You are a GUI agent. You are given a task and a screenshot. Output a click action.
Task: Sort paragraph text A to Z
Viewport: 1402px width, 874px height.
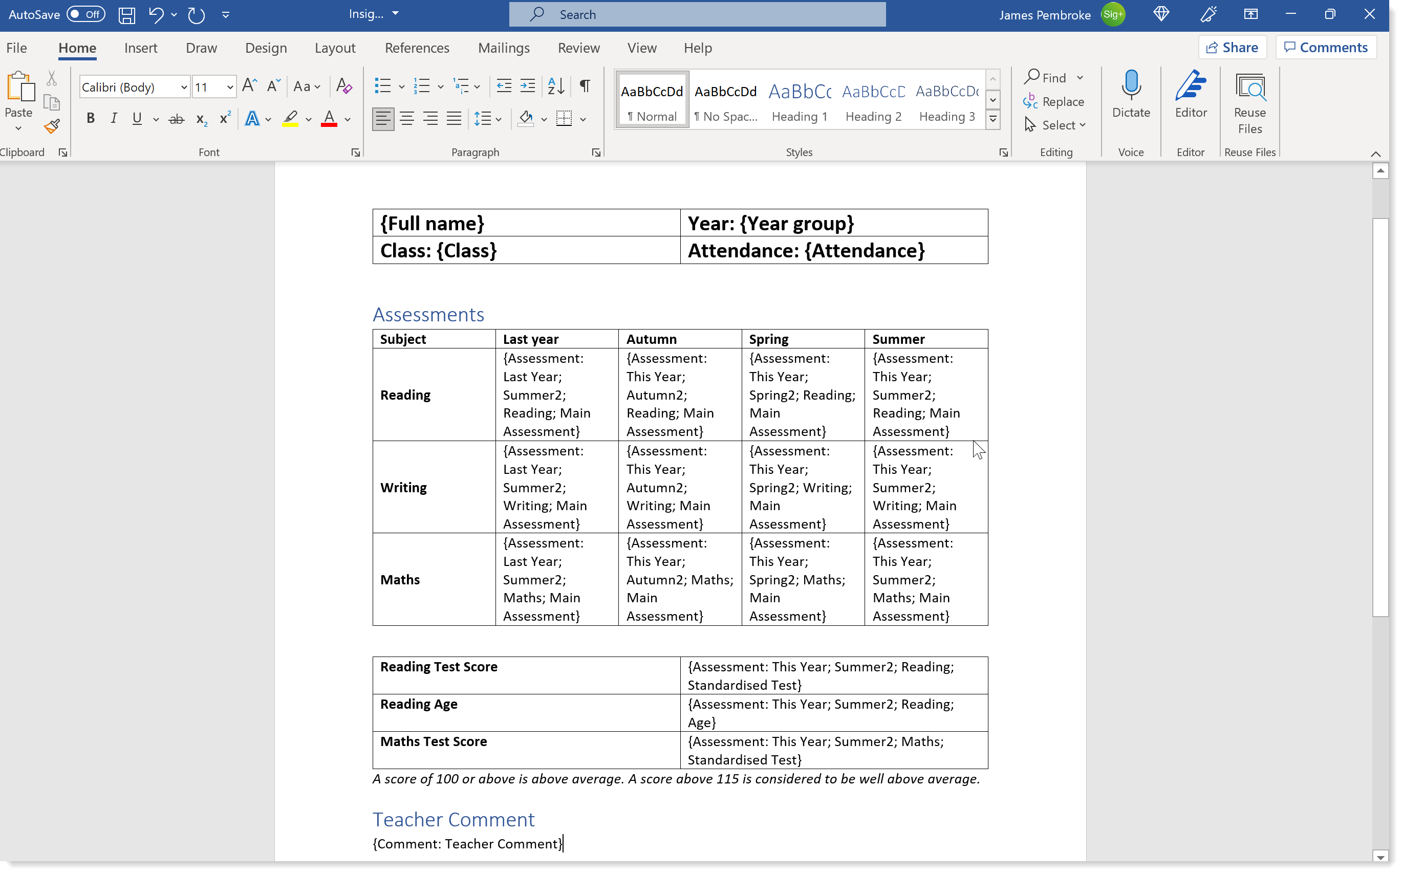point(555,86)
